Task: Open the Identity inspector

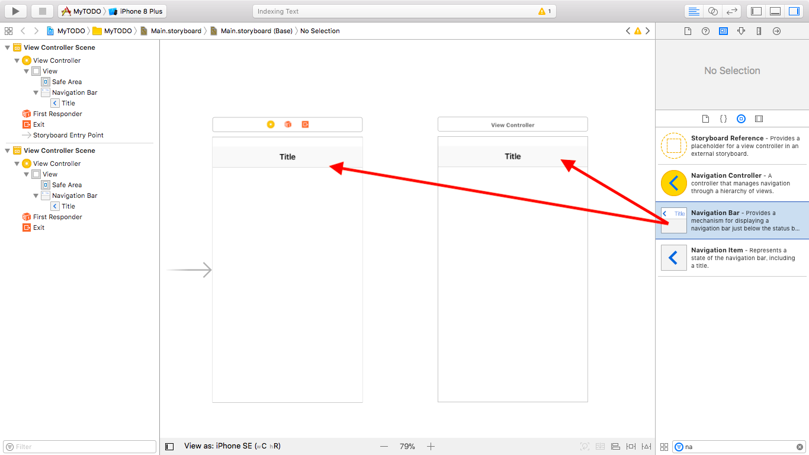Action: [x=723, y=31]
